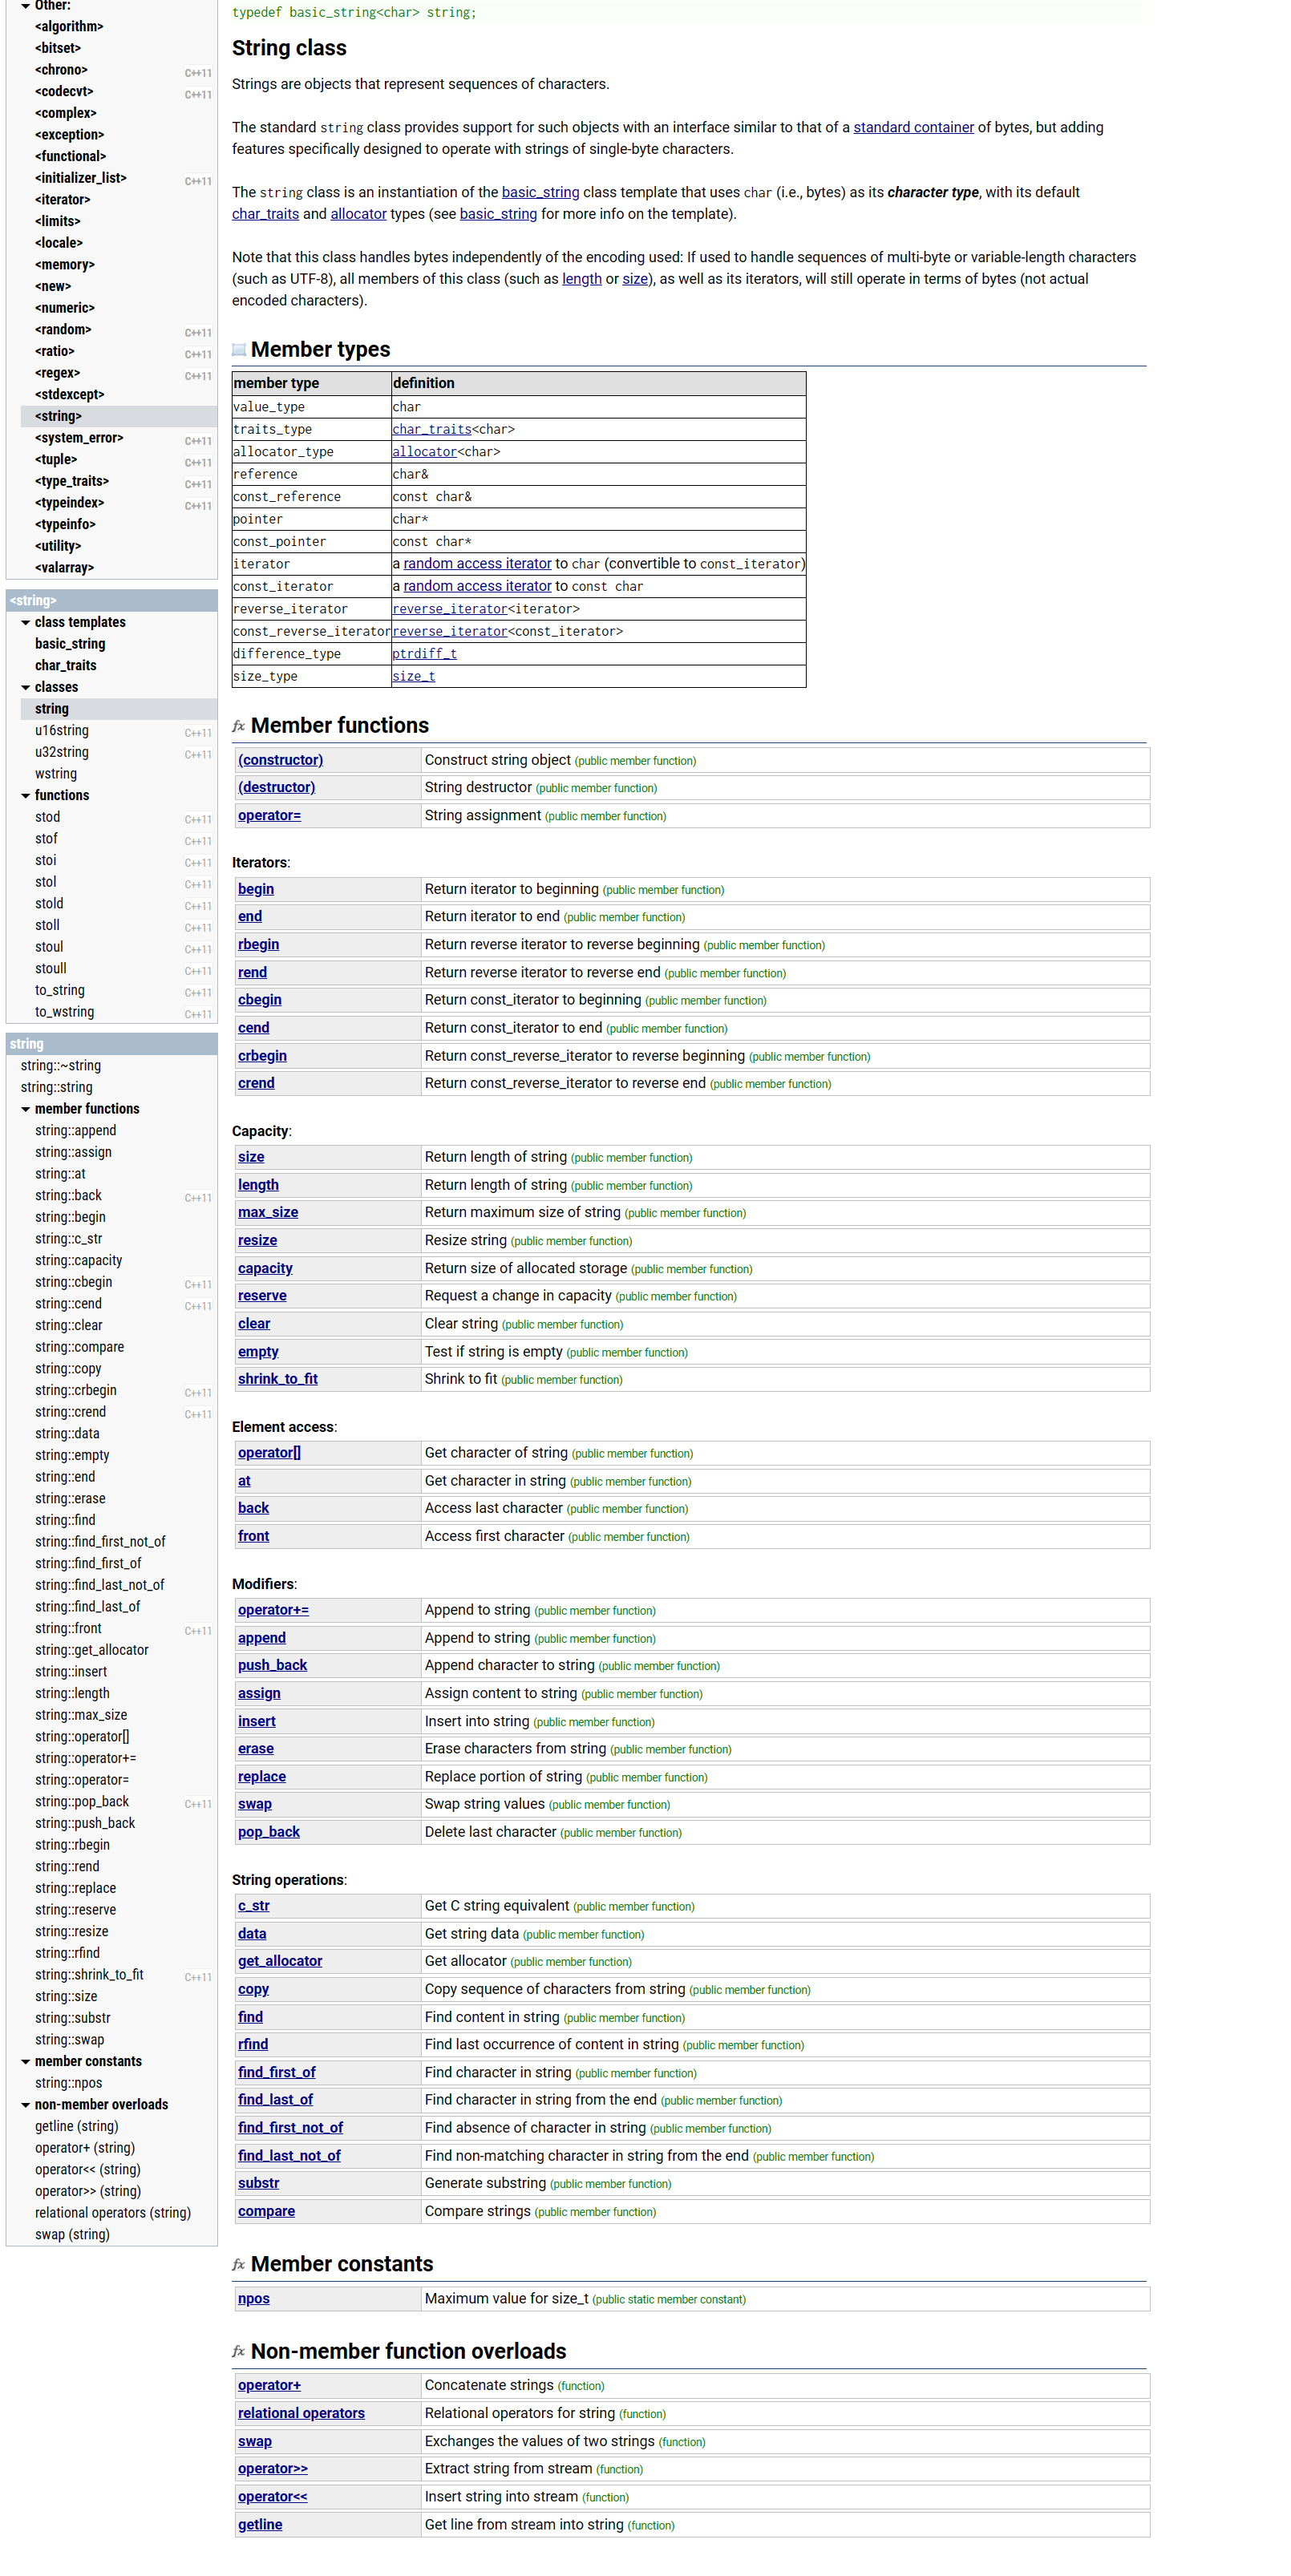Viewport: 1291px width, 2576px height.
Task: Collapse the member constants group arrow
Action: point(25,2061)
